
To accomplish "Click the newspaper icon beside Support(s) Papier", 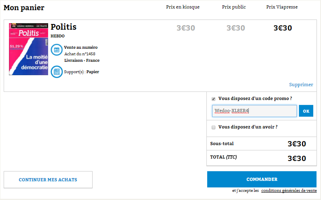I will pos(57,72).
